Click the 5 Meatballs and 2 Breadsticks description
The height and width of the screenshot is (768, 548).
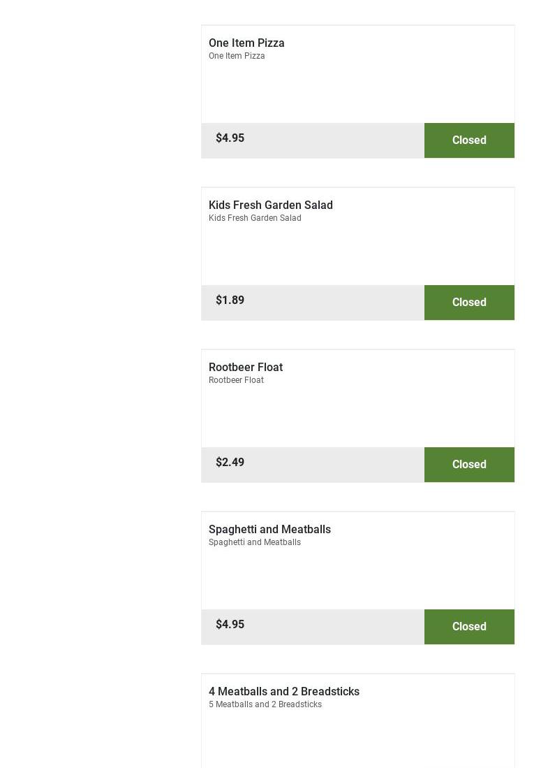pos(265,704)
